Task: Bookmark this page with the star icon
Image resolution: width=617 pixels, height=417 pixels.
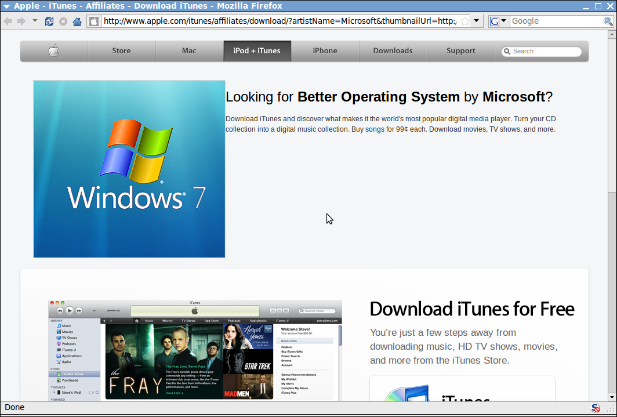Action: [464, 21]
